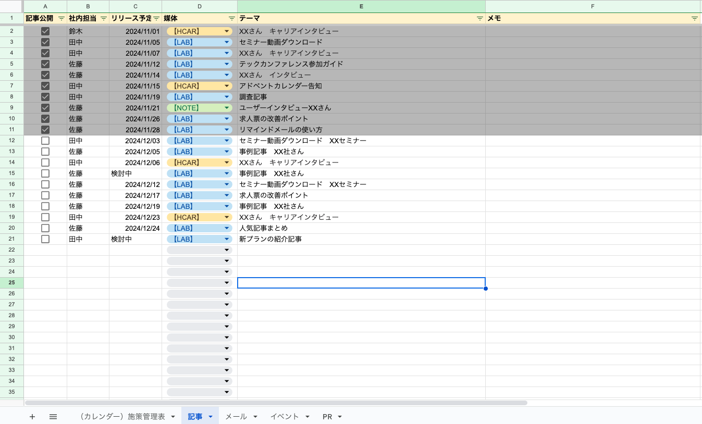Open the filter for テーマ column
The width and height of the screenshot is (702, 424).
pyautogui.click(x=479, y=18)
